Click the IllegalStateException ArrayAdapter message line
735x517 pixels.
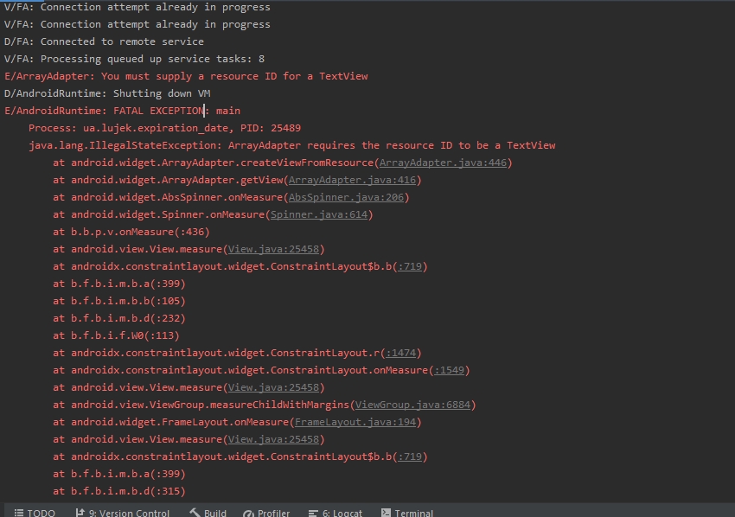click(x=291, y=145)
